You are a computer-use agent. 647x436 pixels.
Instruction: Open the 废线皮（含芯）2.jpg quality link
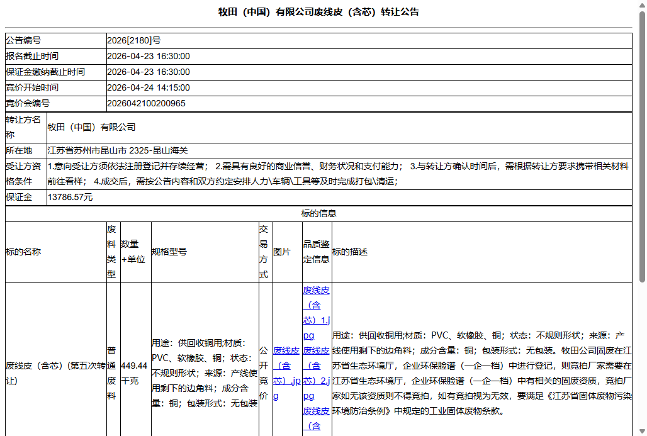(316, 373)
